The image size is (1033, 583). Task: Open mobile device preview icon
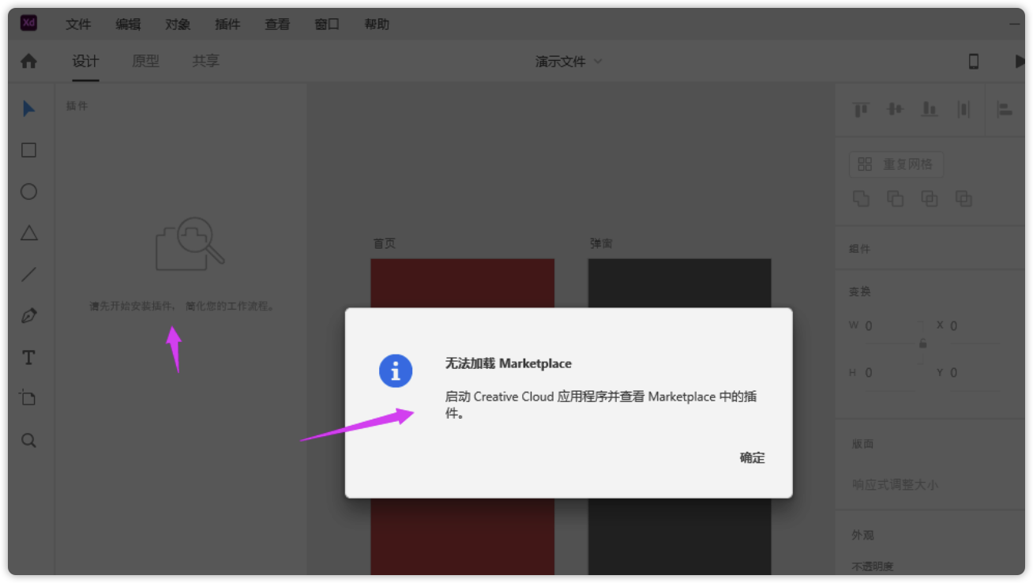click(974, 62)
